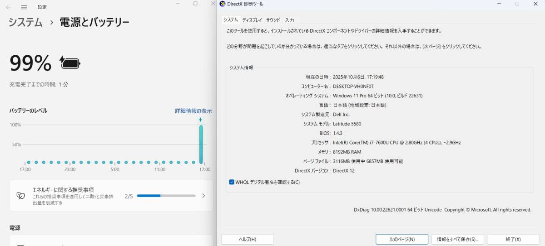Click the charging battery icon beside 99%
545x246 pixels.
coord(70,63)
